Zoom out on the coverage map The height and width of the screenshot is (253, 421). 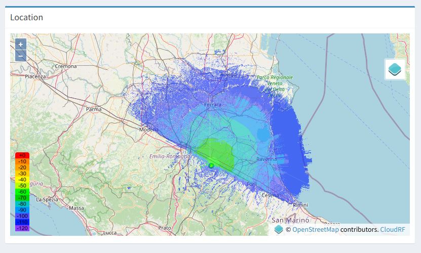21,56
